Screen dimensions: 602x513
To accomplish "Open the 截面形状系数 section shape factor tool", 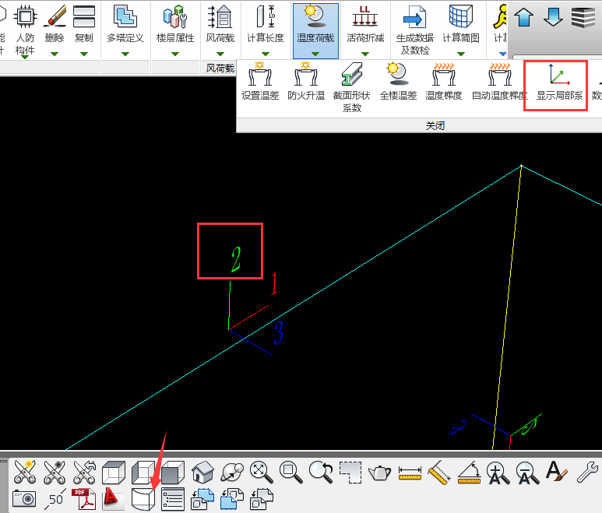I will [x=352, y=87].
